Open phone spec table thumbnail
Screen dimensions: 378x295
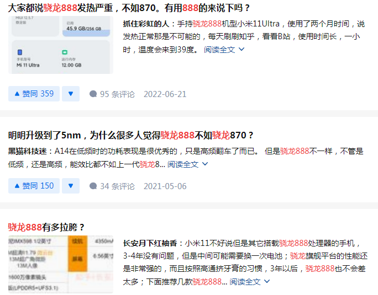tap(61, 265)
